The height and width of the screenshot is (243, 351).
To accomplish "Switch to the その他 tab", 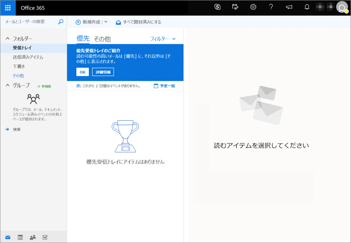I will tap(102, 39).
